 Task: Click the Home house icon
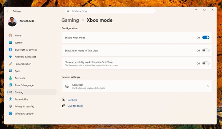coord(10,35)
